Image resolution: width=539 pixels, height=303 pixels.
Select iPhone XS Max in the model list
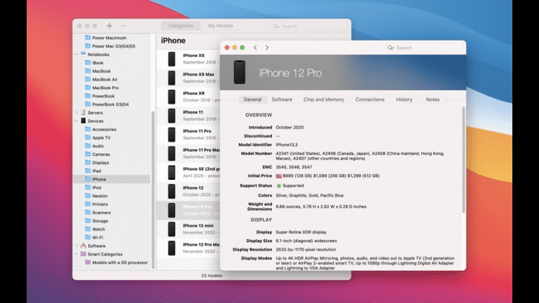point(198,74)
